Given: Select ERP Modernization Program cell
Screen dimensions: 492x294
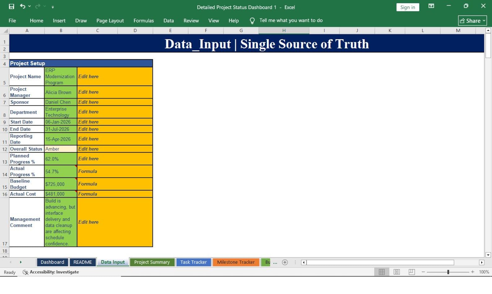Looking at the screenshot, I should tap(61, 77).
